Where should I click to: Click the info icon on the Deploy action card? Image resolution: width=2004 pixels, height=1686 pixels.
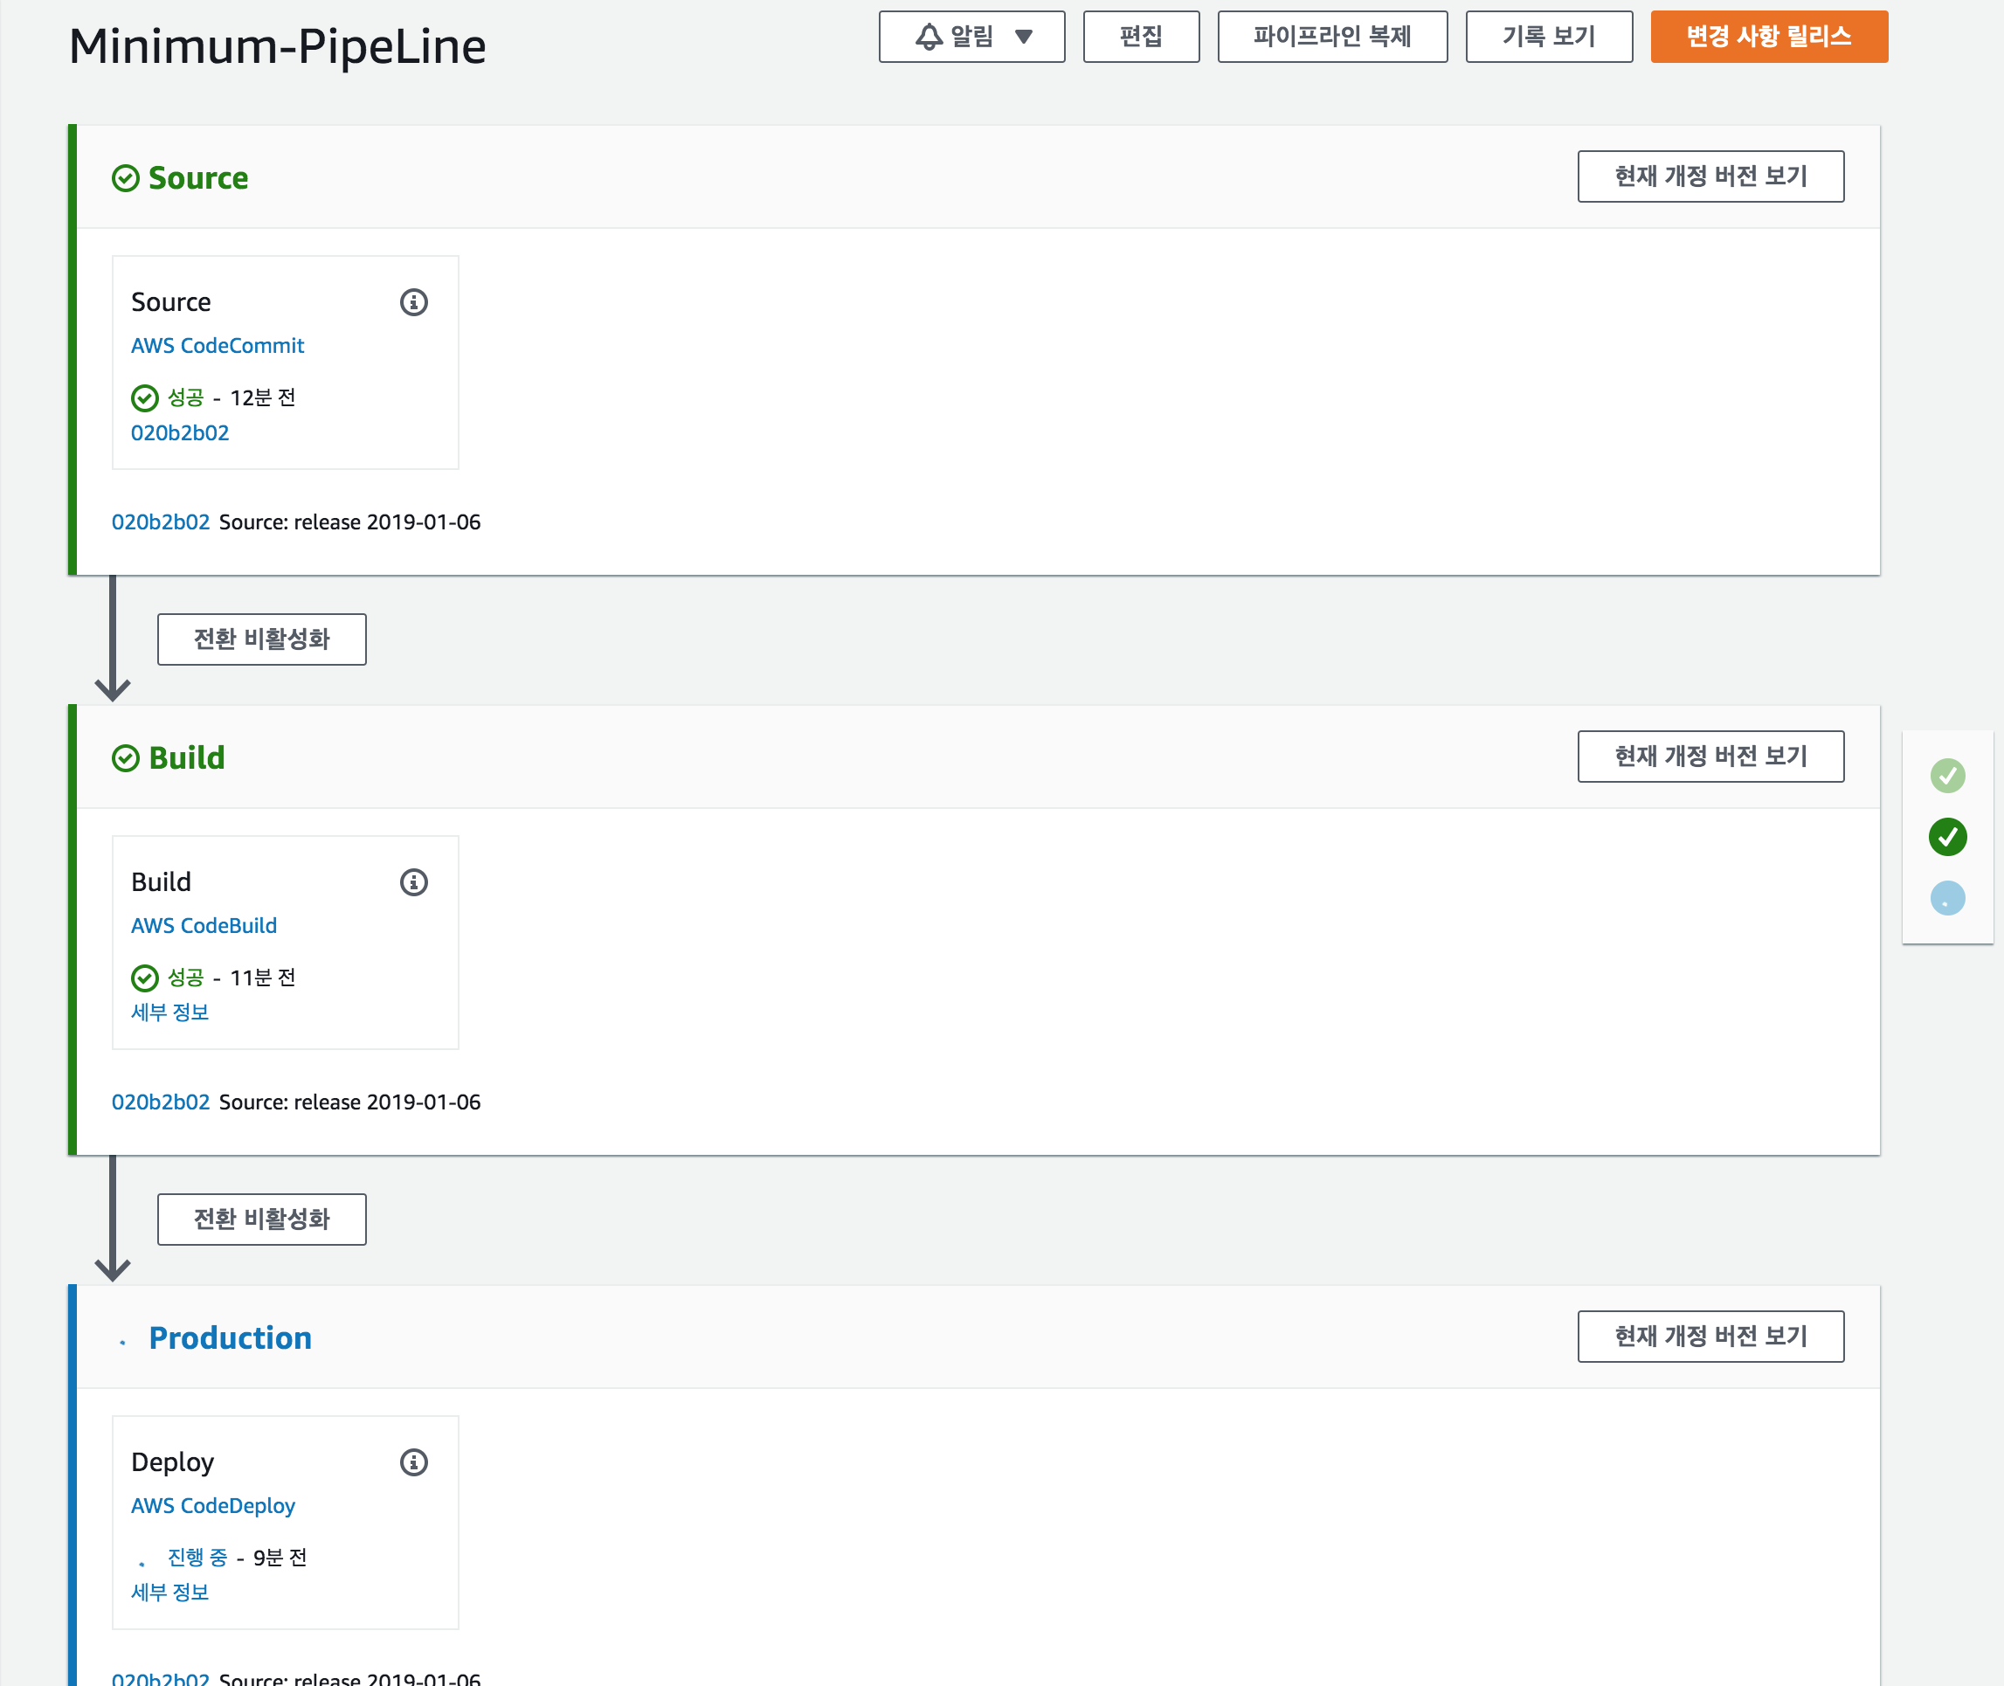coord(413,1462)
